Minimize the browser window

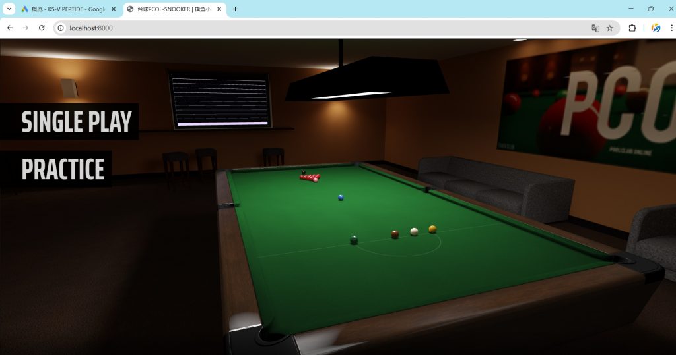[630, 9]
